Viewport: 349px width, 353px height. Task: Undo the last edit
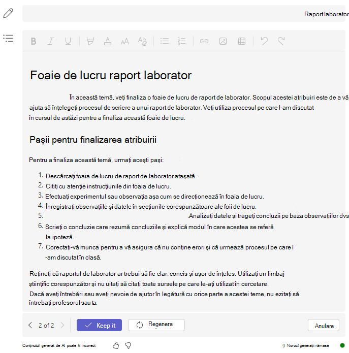pyautogui.click(x=264, y=41)
